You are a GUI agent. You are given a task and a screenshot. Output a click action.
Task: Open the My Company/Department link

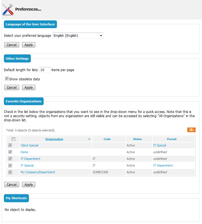(x=38, y=172)
